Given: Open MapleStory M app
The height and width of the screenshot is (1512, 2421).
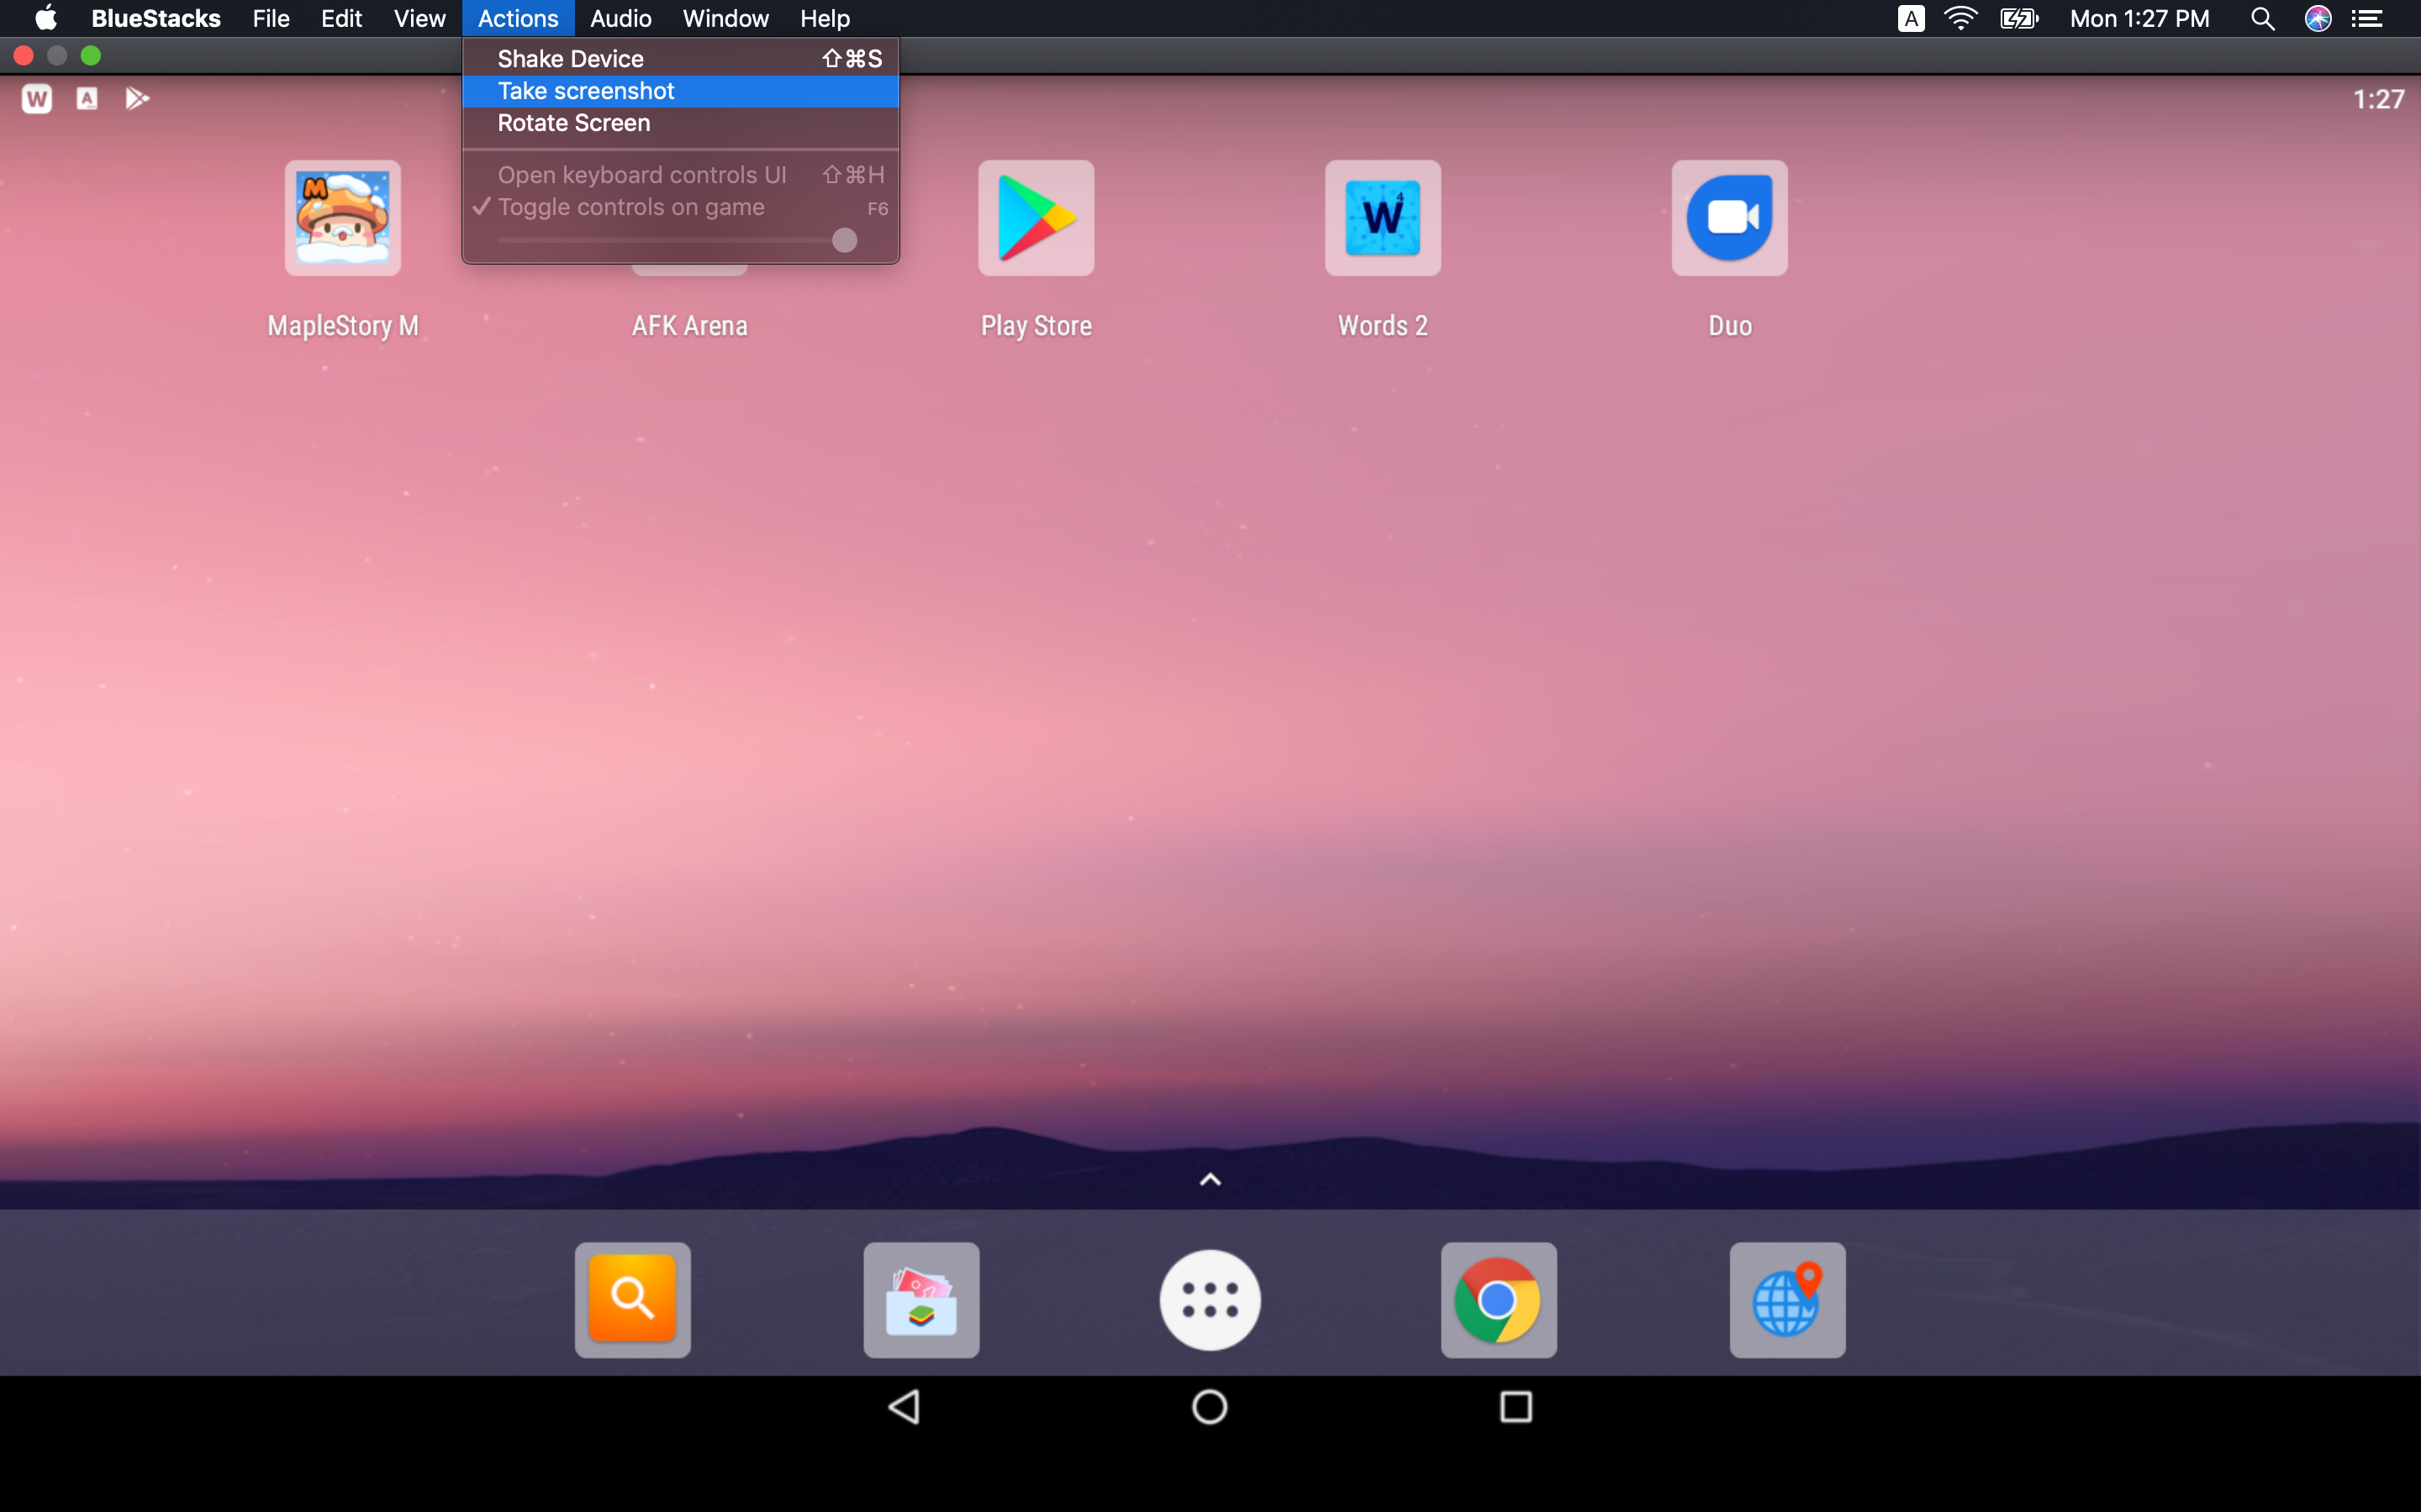Looking at the screenshot, I should point(341,216).
